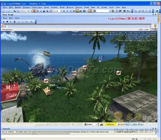Click the Speed value input field

(x=95, y=125)
